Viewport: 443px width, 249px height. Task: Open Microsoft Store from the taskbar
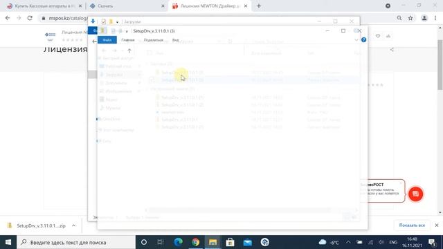coord(230,242)
